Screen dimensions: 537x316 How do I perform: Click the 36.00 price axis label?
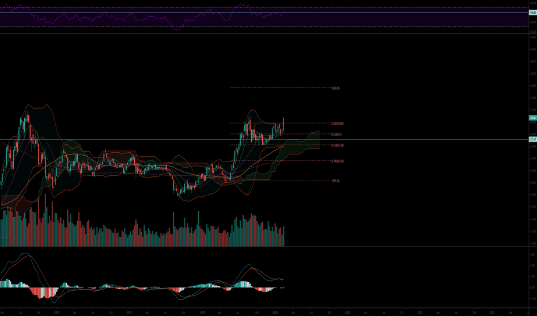532,86
